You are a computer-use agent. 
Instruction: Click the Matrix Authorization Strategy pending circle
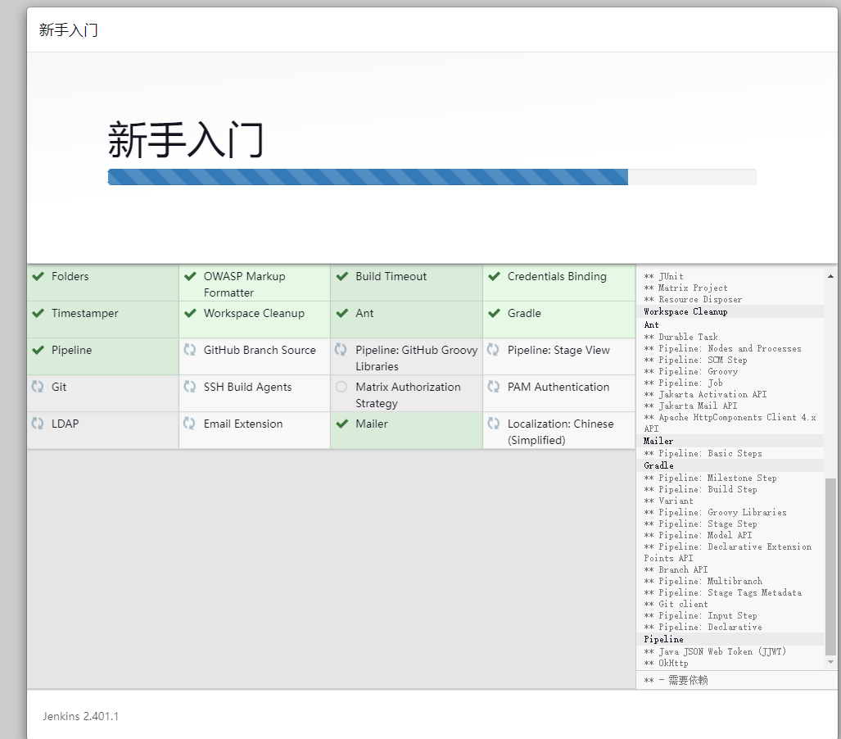[x=341, y=387]
